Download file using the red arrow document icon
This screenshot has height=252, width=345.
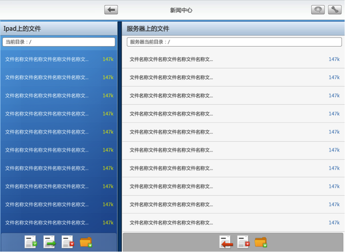click(x=226, y=242)
